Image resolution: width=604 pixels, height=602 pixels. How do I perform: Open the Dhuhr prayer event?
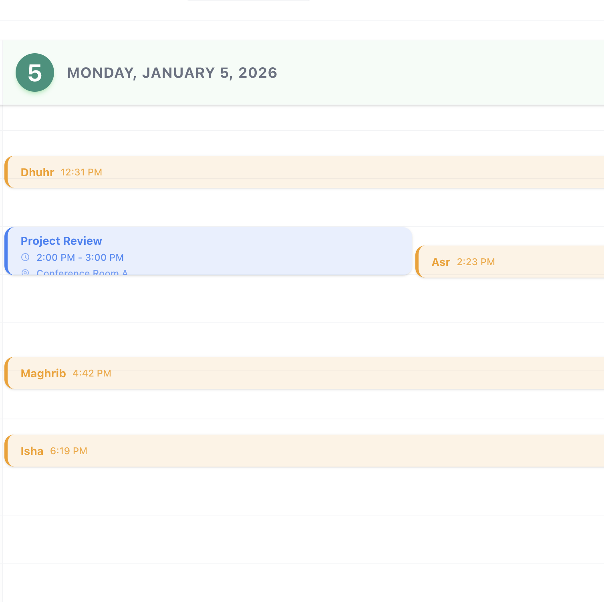[x=240, y=172]
